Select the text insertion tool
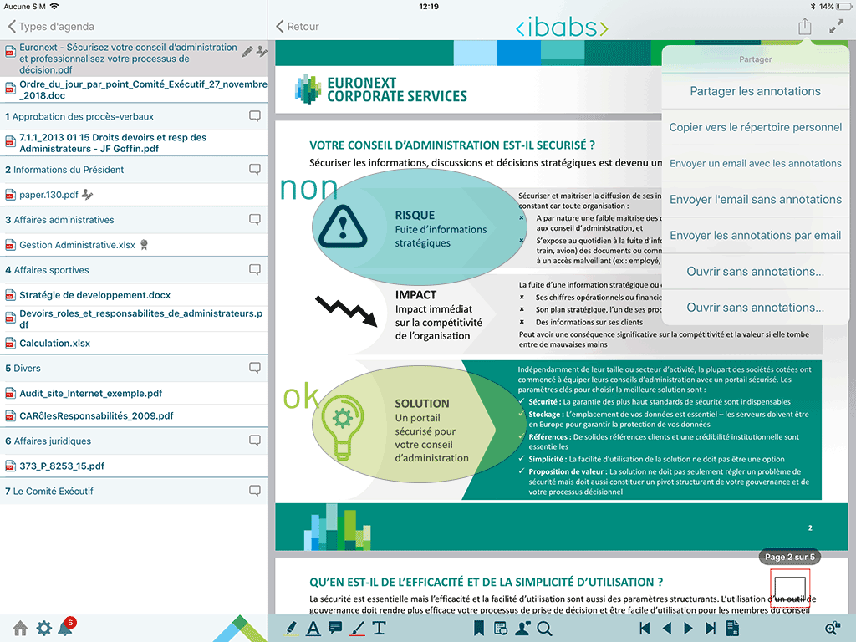The width and height of the screenshot is (856, 642). click(x=379, y=629)
